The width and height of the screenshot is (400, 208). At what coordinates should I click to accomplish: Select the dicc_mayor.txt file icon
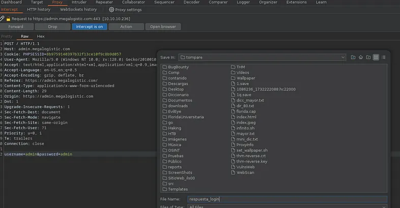233,100
